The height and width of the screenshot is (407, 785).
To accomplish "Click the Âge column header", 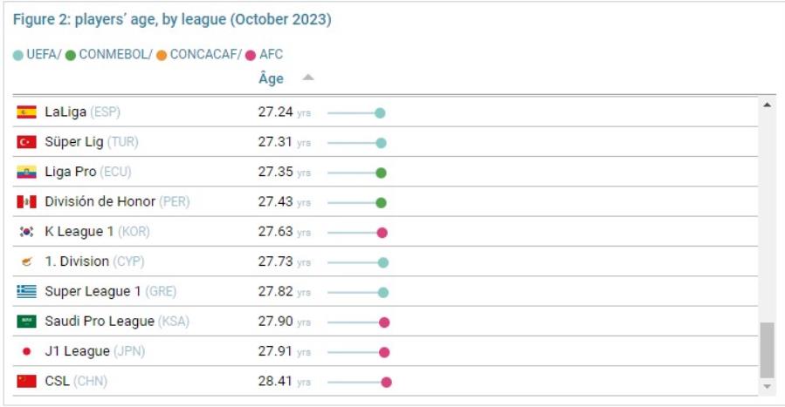I will pos(271,78).
